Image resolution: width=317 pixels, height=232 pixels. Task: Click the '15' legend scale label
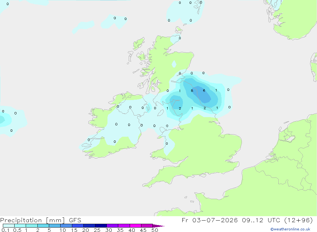(74, 230)
